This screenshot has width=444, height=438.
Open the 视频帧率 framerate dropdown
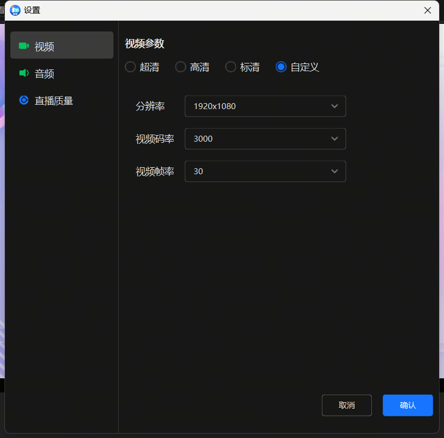(x=265, y=171)
